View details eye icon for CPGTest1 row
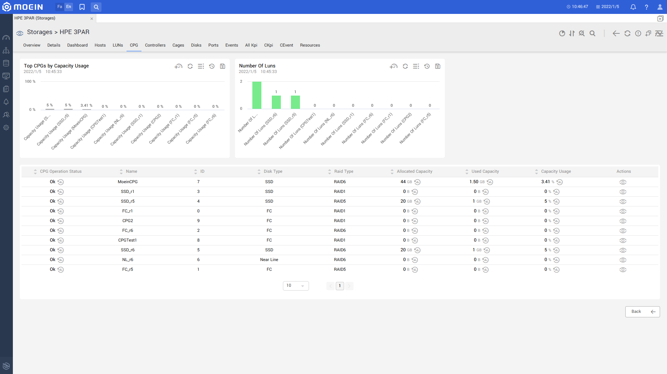 [623, 241]
